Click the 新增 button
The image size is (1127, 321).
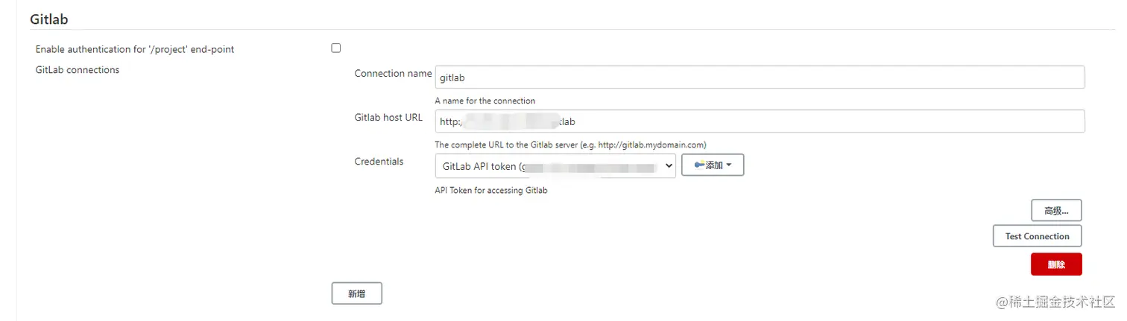click(356, 293)
